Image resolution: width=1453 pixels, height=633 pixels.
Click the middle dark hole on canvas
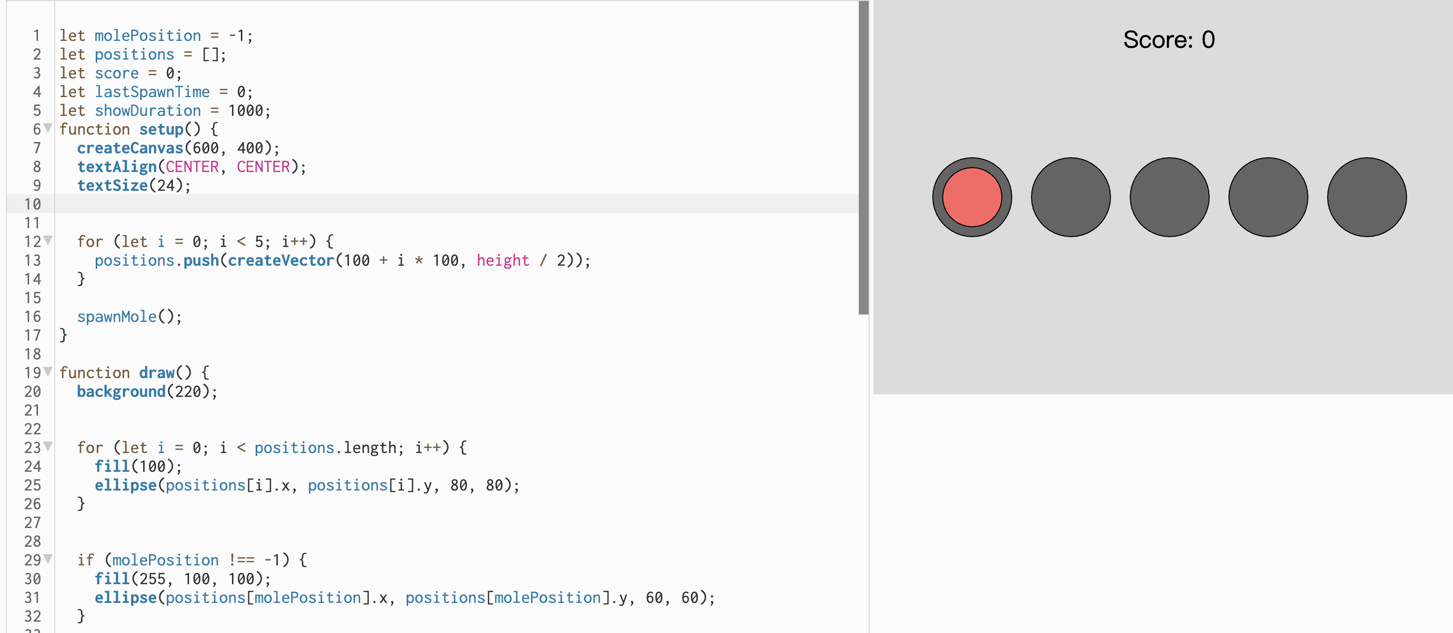1169,197
